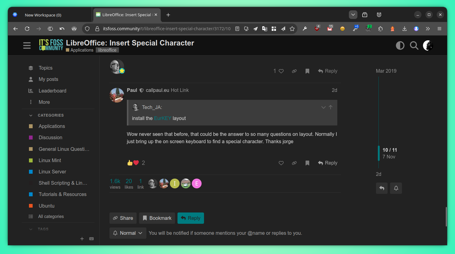Select the Ubuntu category orange swatch
Screen dimensions: 455x254
31,206
